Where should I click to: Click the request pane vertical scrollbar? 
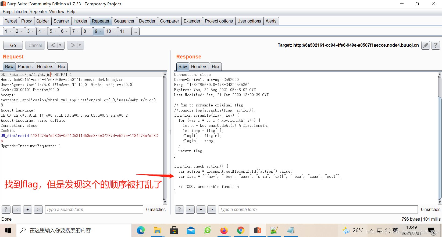click(x=165, y=138)
